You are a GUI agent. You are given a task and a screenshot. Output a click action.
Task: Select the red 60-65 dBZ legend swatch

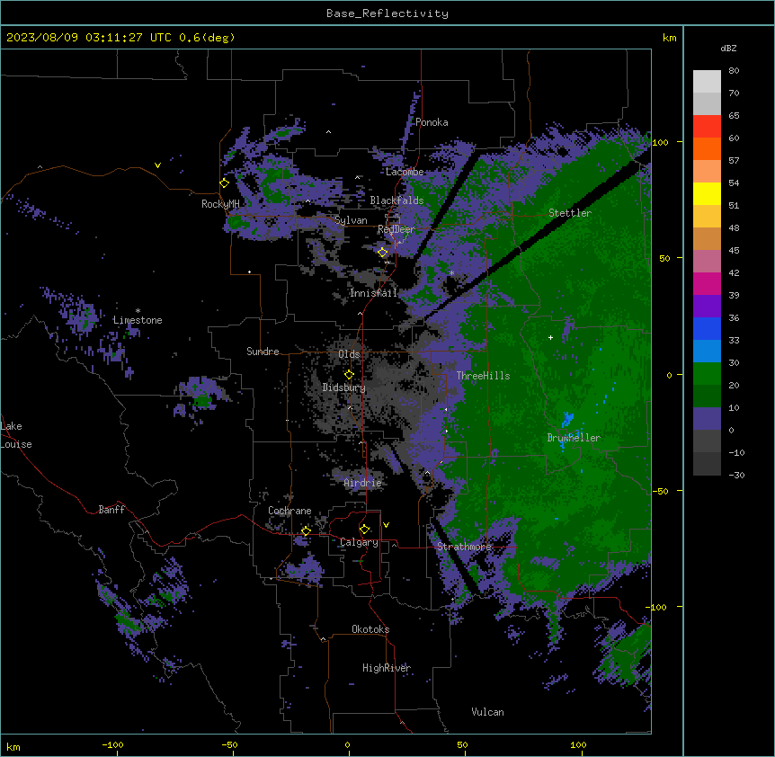point(707,126)
